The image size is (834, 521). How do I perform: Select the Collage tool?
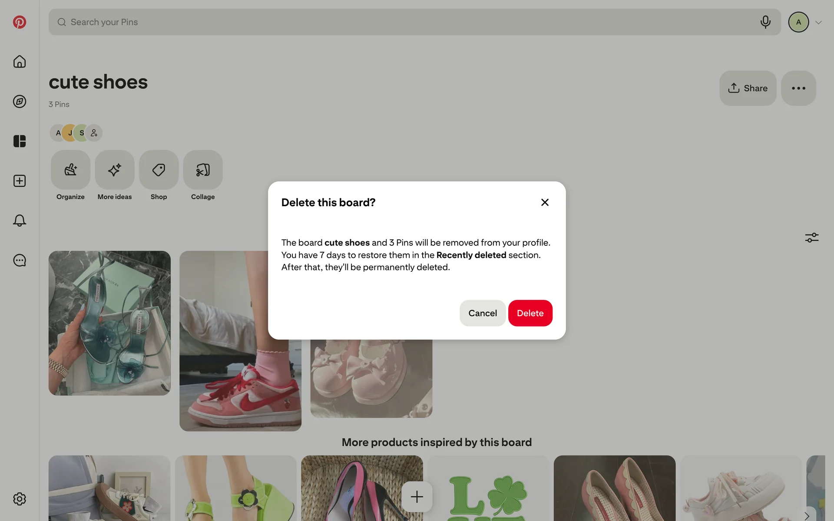pos(203,175)
